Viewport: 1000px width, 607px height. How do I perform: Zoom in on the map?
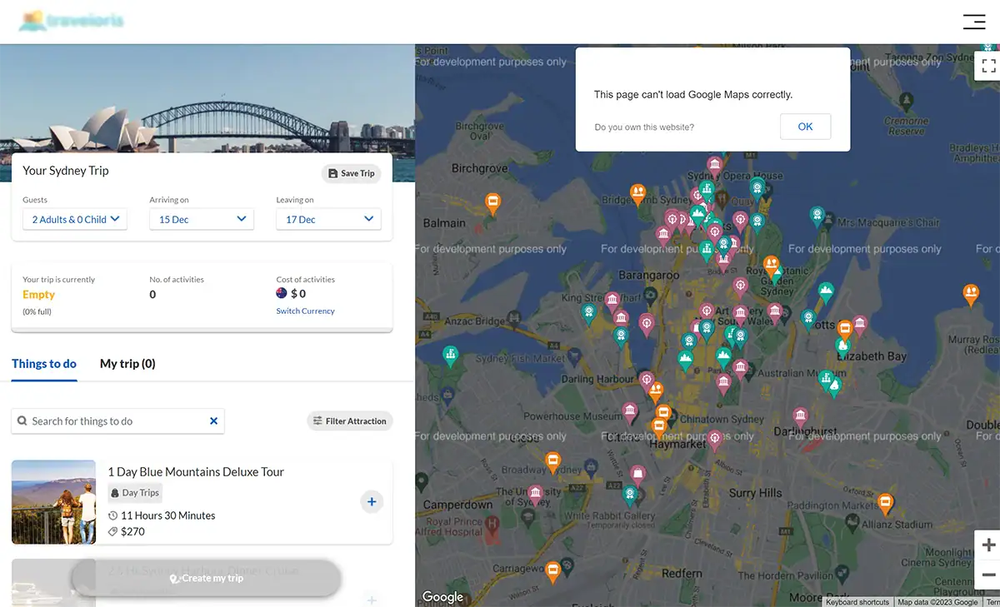coord(988,545)
